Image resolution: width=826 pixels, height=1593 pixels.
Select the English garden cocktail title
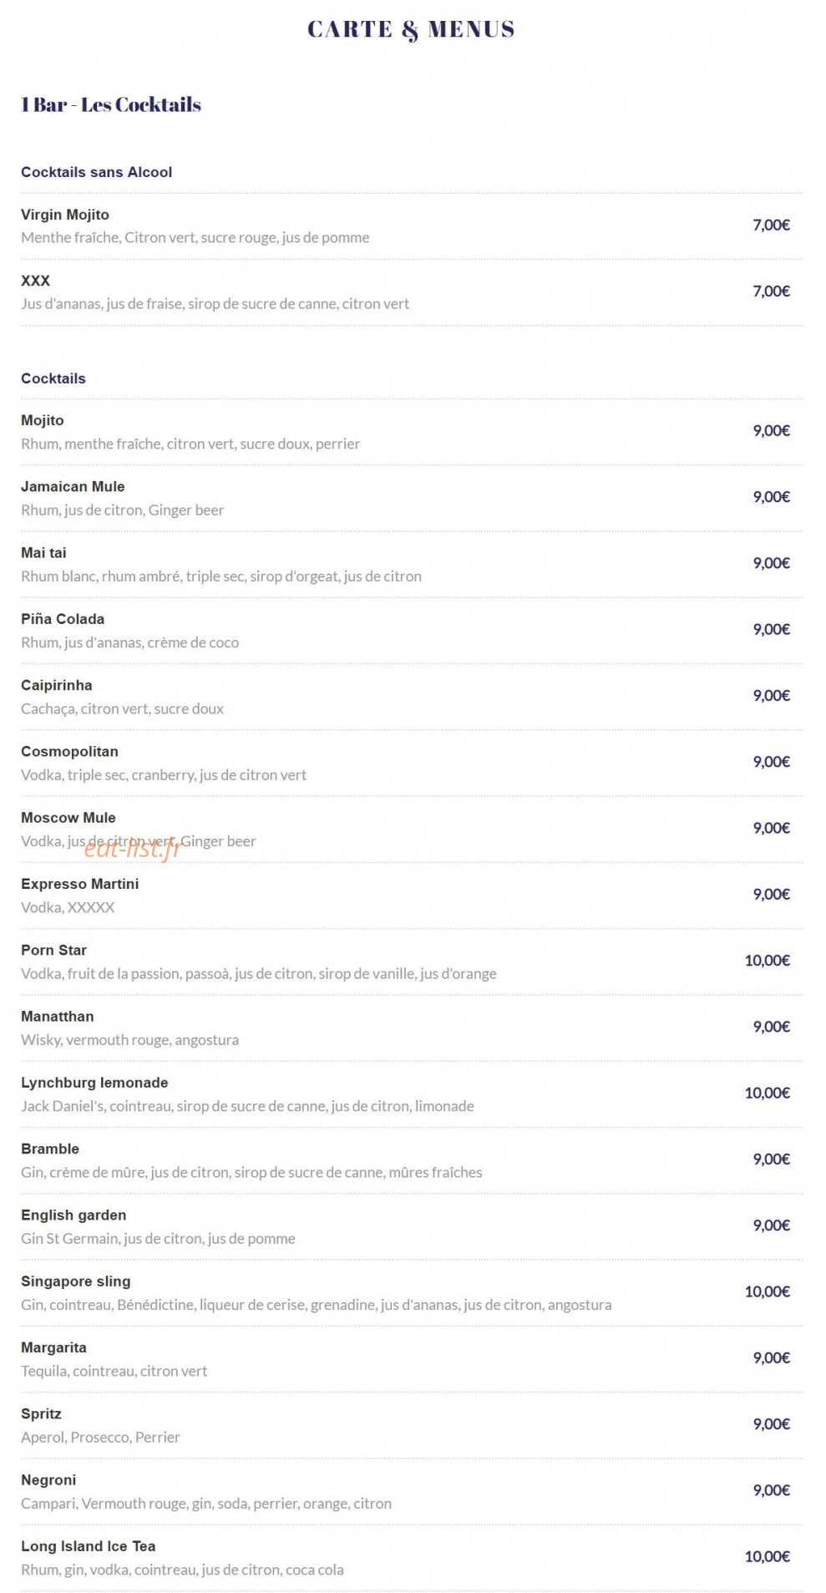73,1215
